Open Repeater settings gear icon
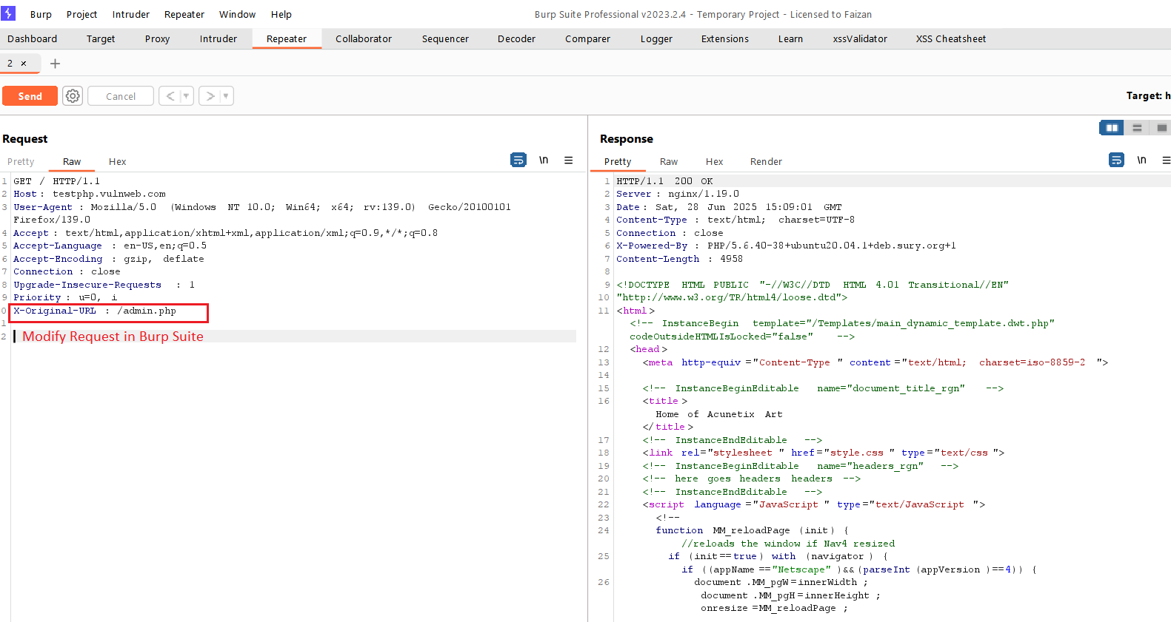1171x622 pixels. click(x=73, y=96)
